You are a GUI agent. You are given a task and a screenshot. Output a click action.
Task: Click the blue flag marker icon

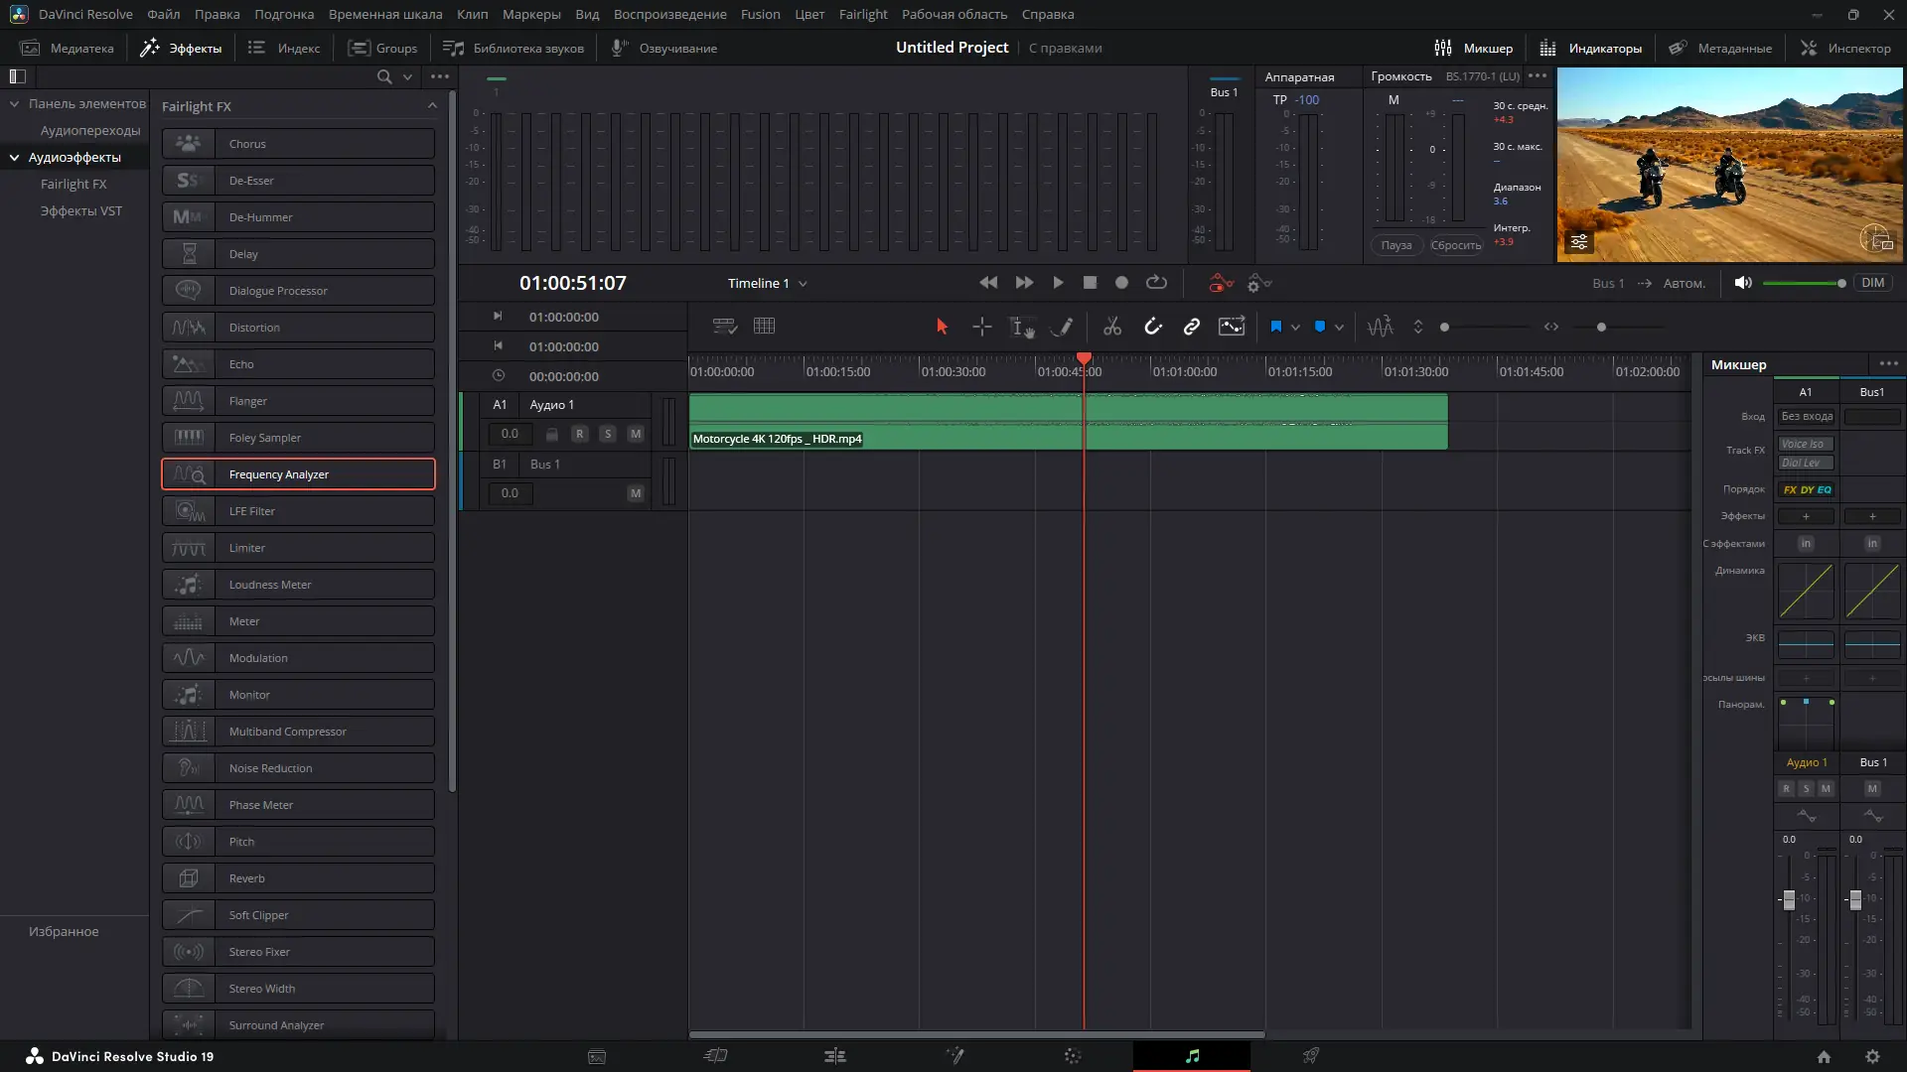click(x=1275, y=327)
